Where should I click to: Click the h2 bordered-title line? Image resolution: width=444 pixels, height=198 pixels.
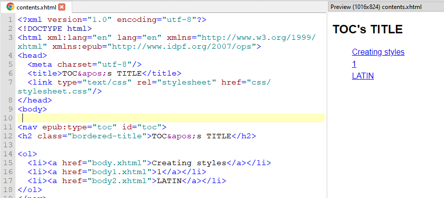137,136
